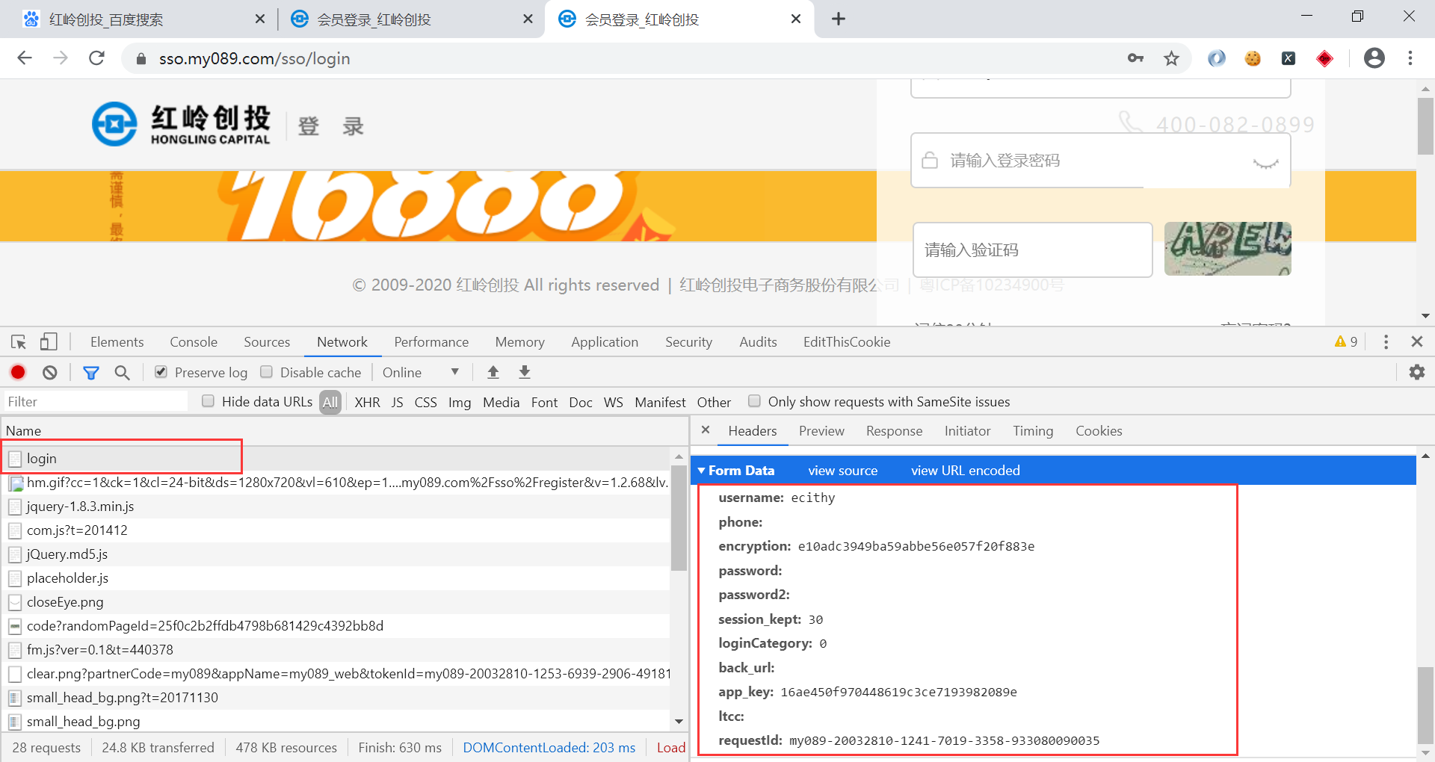Viewport: 1435px width, 762px height.
Task: Click the blue circular extension icon
Action: (1216, 58)
